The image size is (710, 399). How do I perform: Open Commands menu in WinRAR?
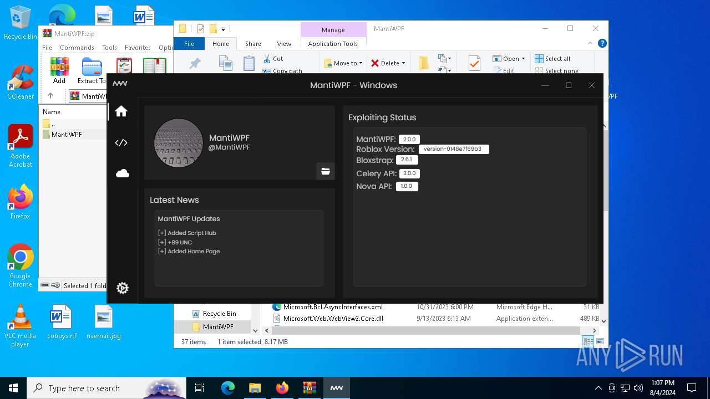(77, 48)
